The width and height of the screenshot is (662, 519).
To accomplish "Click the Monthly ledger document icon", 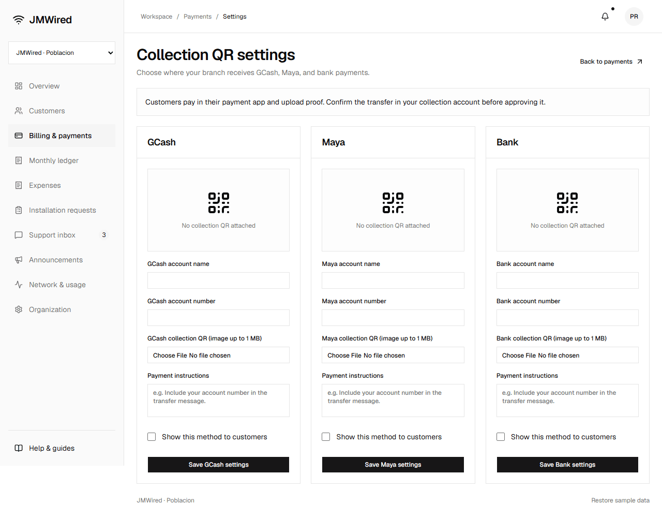I will [x=19, y=160].
